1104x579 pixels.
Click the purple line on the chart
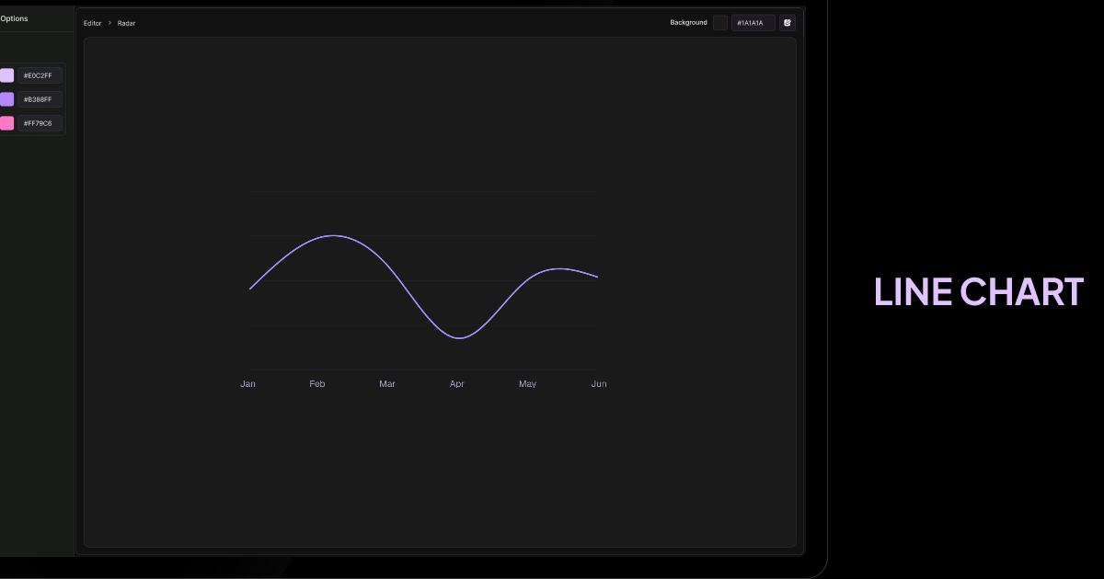(336, 236)
